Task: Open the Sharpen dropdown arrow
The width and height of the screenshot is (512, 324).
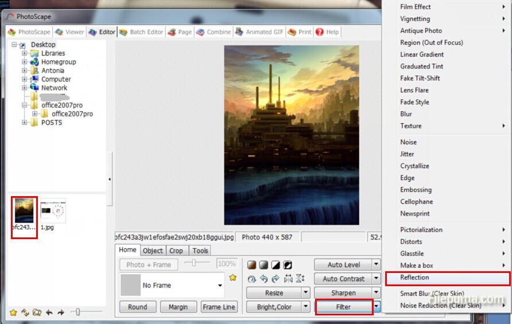Action: point(377,293)
